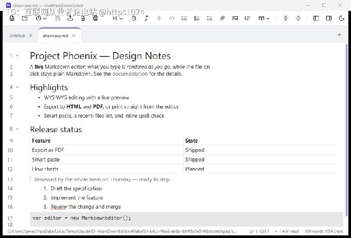The image size is (351, 238).
Task: Click the print icon in toolbar
Action: (x=95, y=18)
